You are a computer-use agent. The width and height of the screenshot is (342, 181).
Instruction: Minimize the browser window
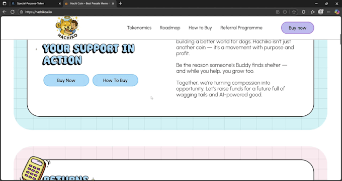tap(316, 4)
